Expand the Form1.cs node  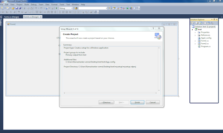click(195, 41)
